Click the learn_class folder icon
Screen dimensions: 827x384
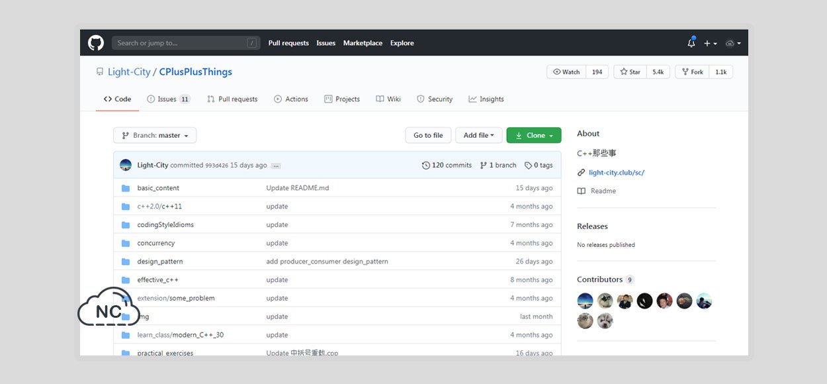126,335
